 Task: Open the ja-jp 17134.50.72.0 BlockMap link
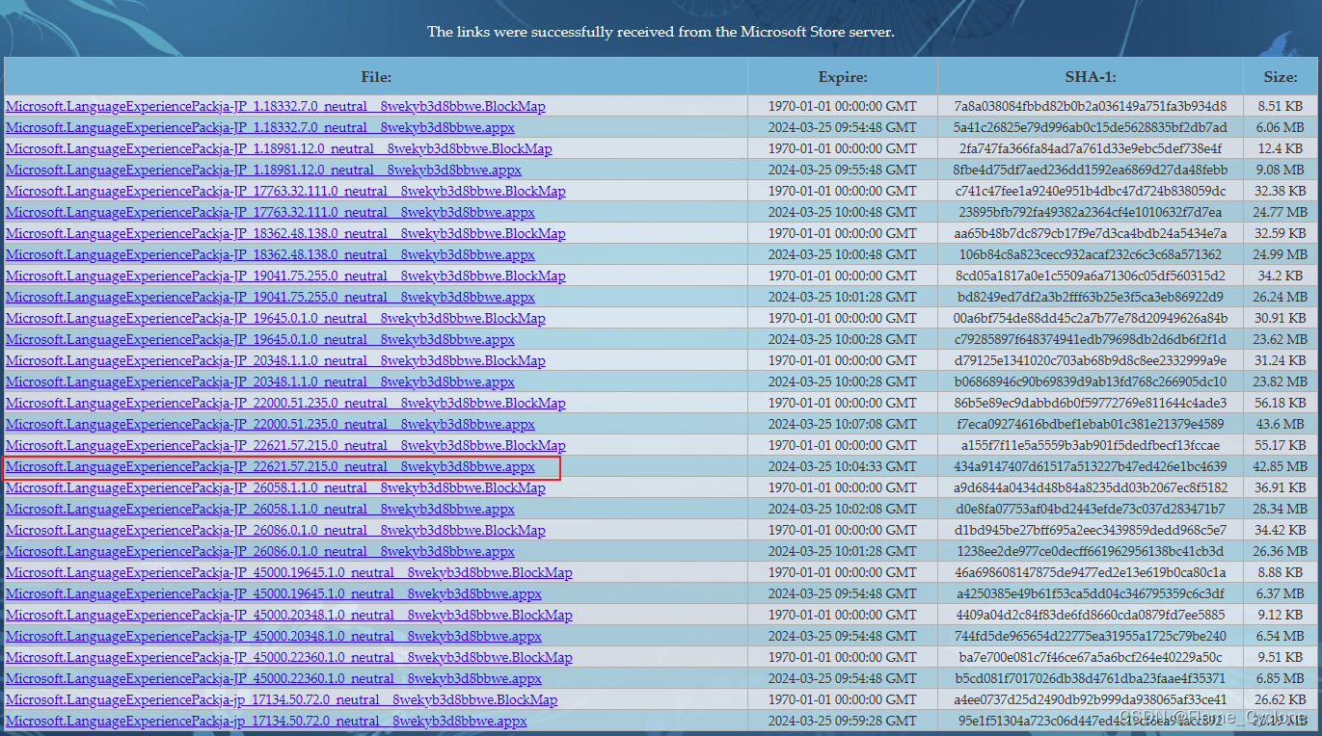282,699
